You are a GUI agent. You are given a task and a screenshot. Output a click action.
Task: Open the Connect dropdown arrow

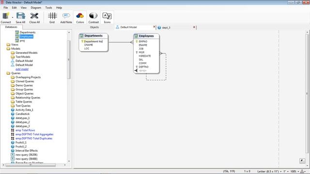(x=13, y=18)
